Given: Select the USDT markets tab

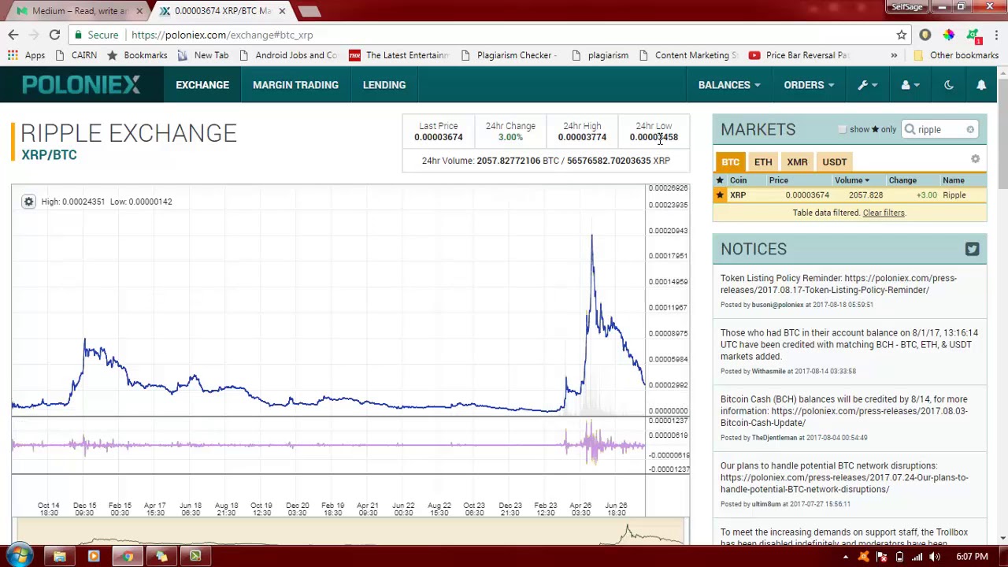Looking at the screenshot, I should pos(835,161).
